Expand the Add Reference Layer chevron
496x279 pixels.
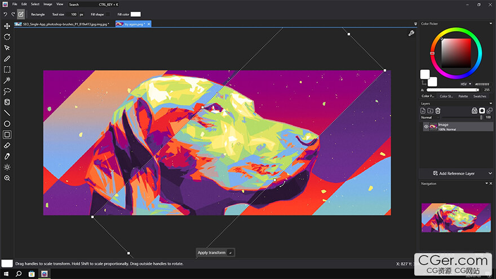(490, 174)
